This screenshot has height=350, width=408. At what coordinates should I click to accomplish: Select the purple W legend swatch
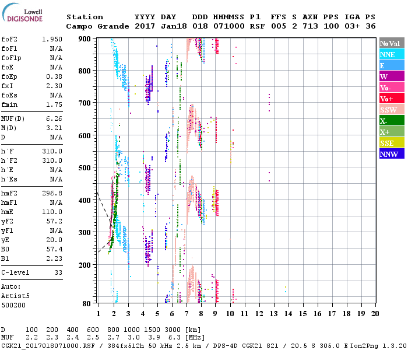click(392, 76)
